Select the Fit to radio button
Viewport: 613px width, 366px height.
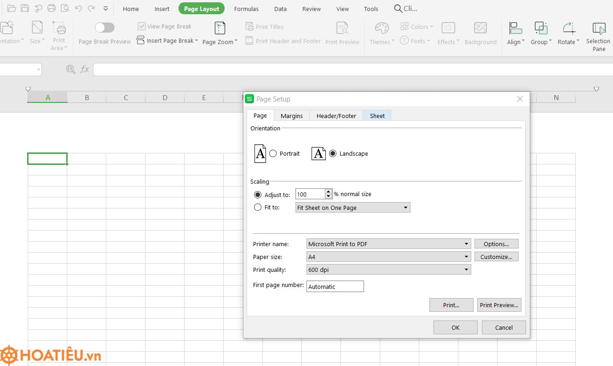tap(258, 207)
